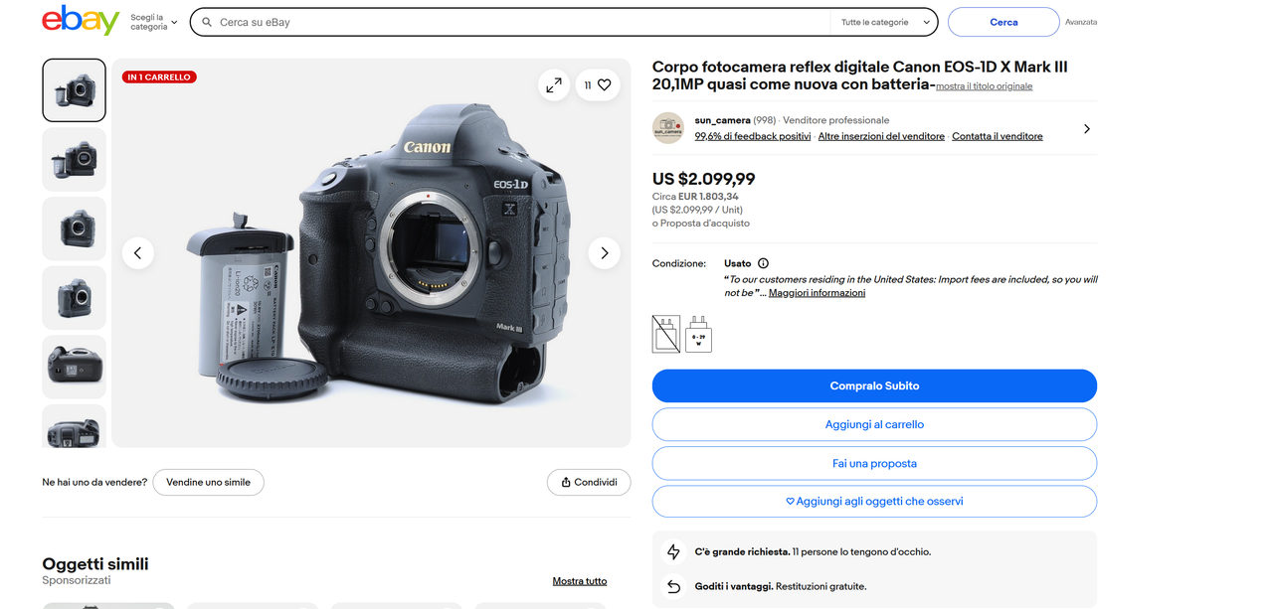Click Aggiungi agli oggetti che osservi
1273x609 pixels.
pyautogui.click(x=874, y=502)
